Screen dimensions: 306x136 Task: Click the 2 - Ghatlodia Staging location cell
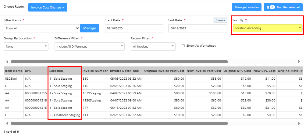[65, 115]
